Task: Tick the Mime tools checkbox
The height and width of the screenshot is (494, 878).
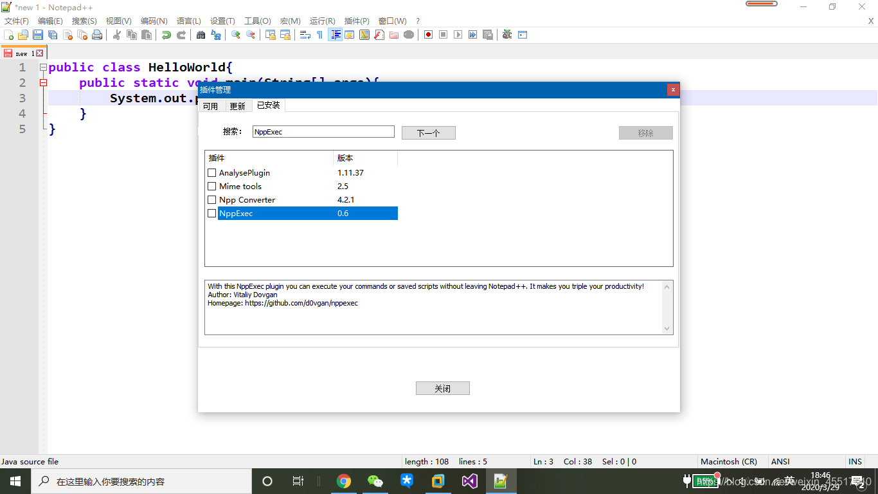Action: click(x=212, y=187)
